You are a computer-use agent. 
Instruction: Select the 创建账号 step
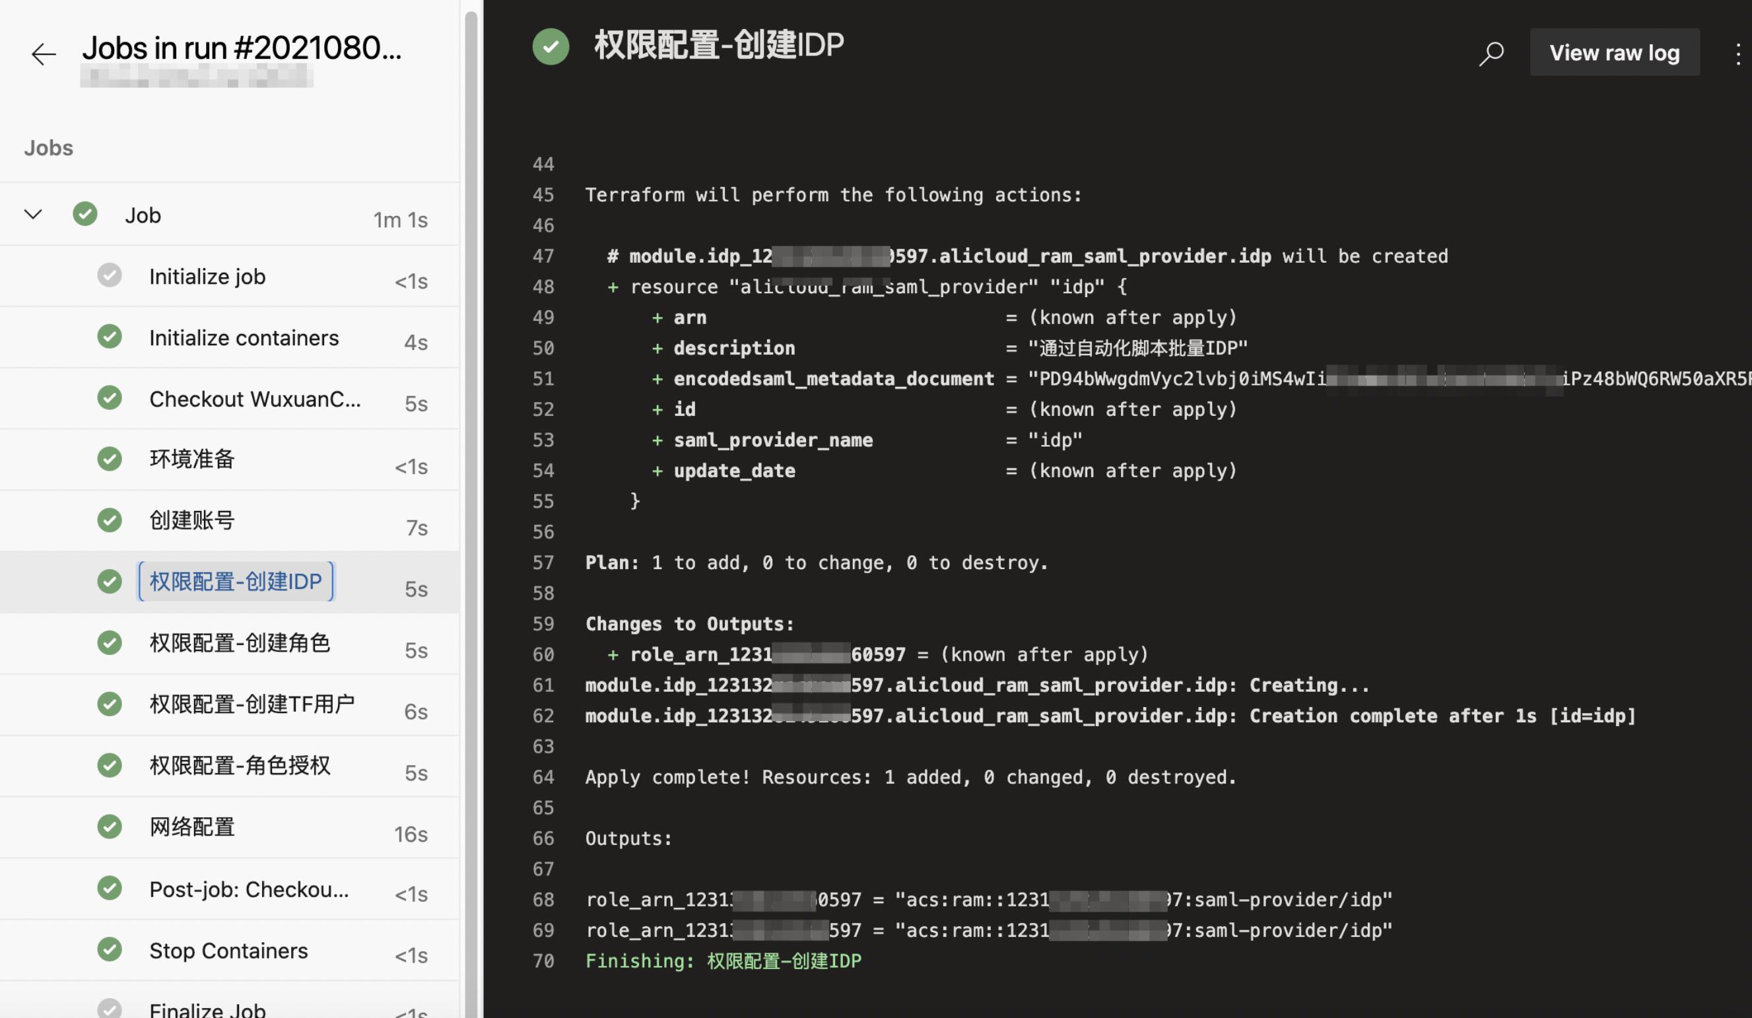point(192,520)
